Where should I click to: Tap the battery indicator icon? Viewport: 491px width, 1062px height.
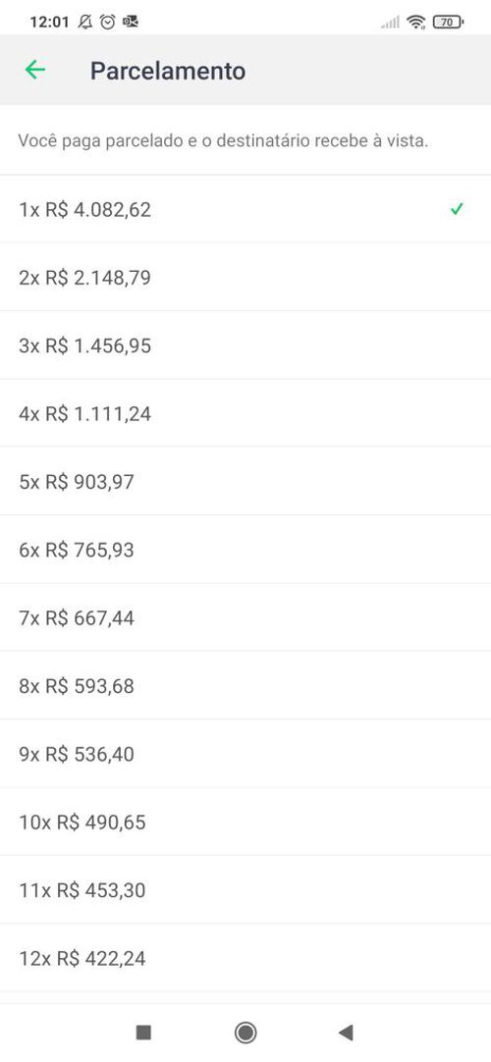(x=447, y=23)
